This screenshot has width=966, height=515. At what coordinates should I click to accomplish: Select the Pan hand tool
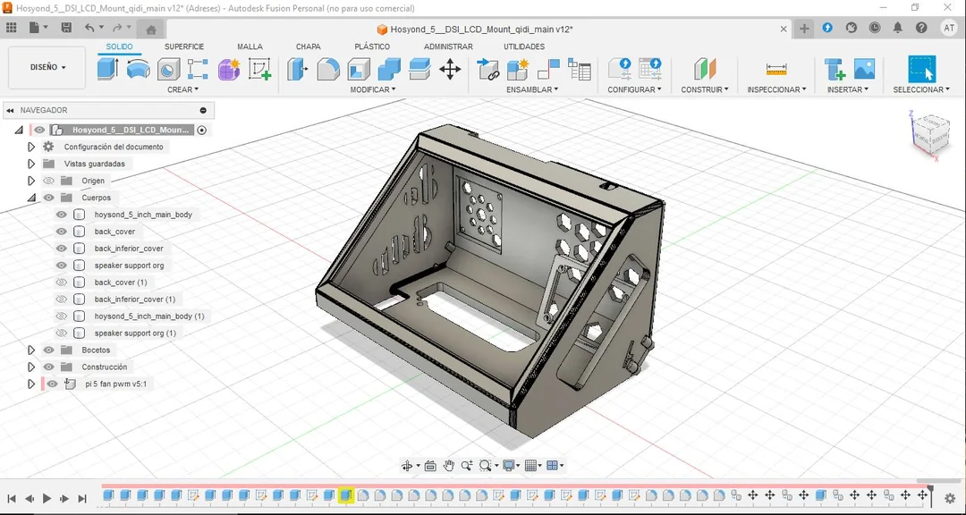(449, 465)
